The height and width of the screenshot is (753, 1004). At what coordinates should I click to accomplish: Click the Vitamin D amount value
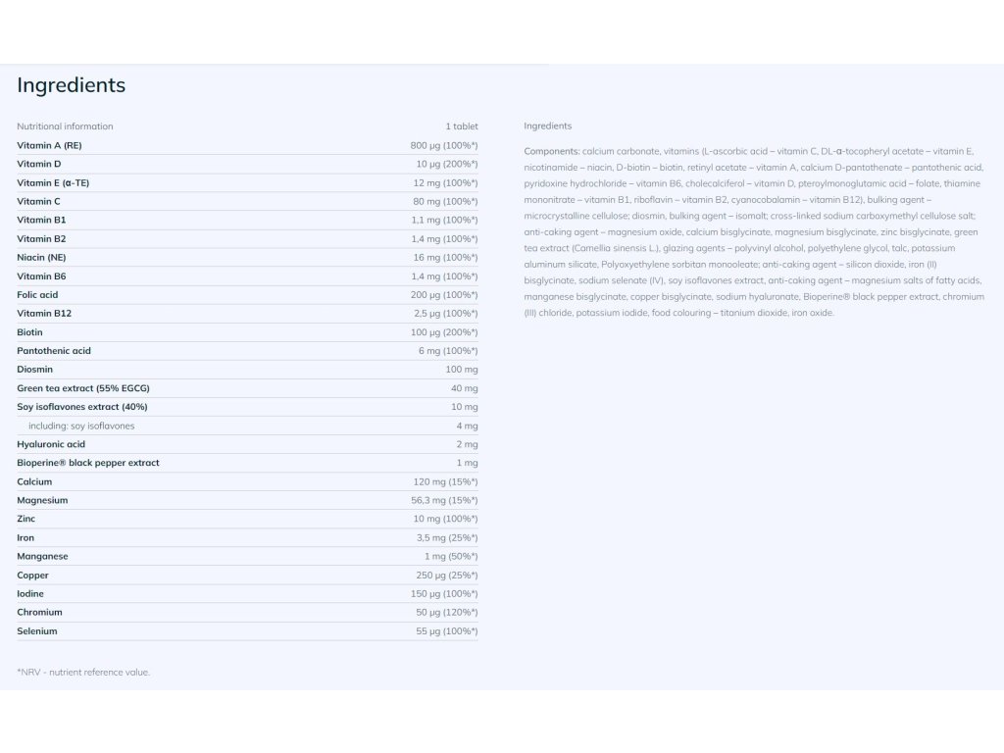click(446, 164)
